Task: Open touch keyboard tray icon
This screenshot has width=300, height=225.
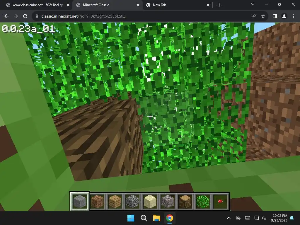Action: [247, 218]
